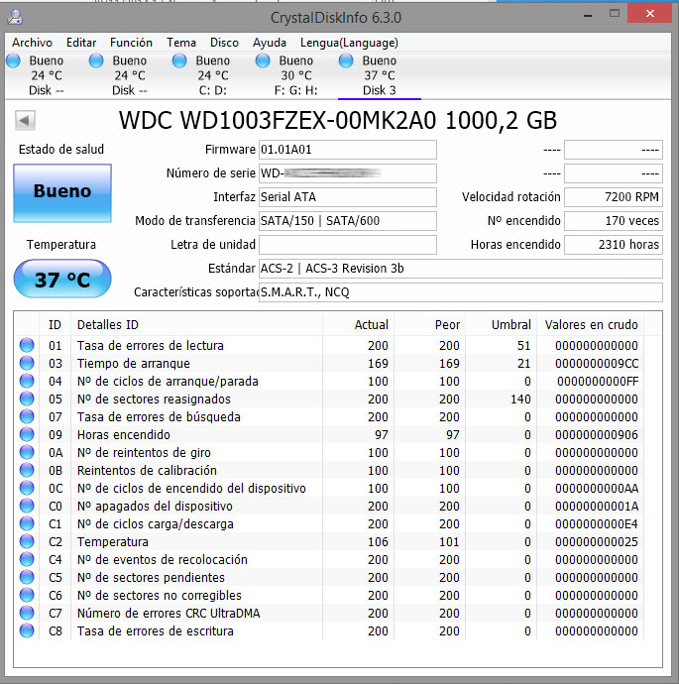This screenshot has height=684, width=679.
Task: Click status icon for Nº apagados del dispositivo
Action: (x=27, y=506)
